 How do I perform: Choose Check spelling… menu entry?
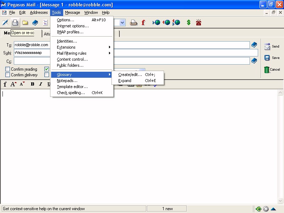point(82,93)
